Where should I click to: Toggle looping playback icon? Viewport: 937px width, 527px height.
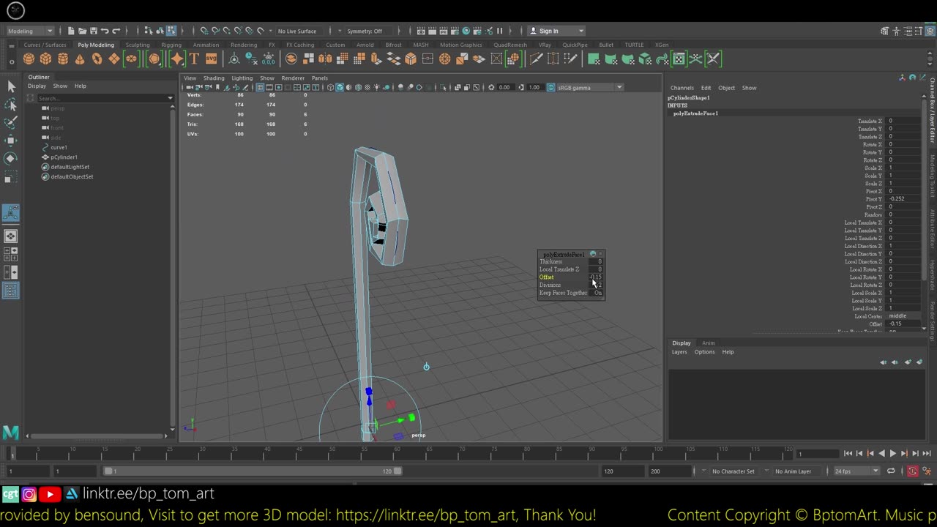click(891, 471)
